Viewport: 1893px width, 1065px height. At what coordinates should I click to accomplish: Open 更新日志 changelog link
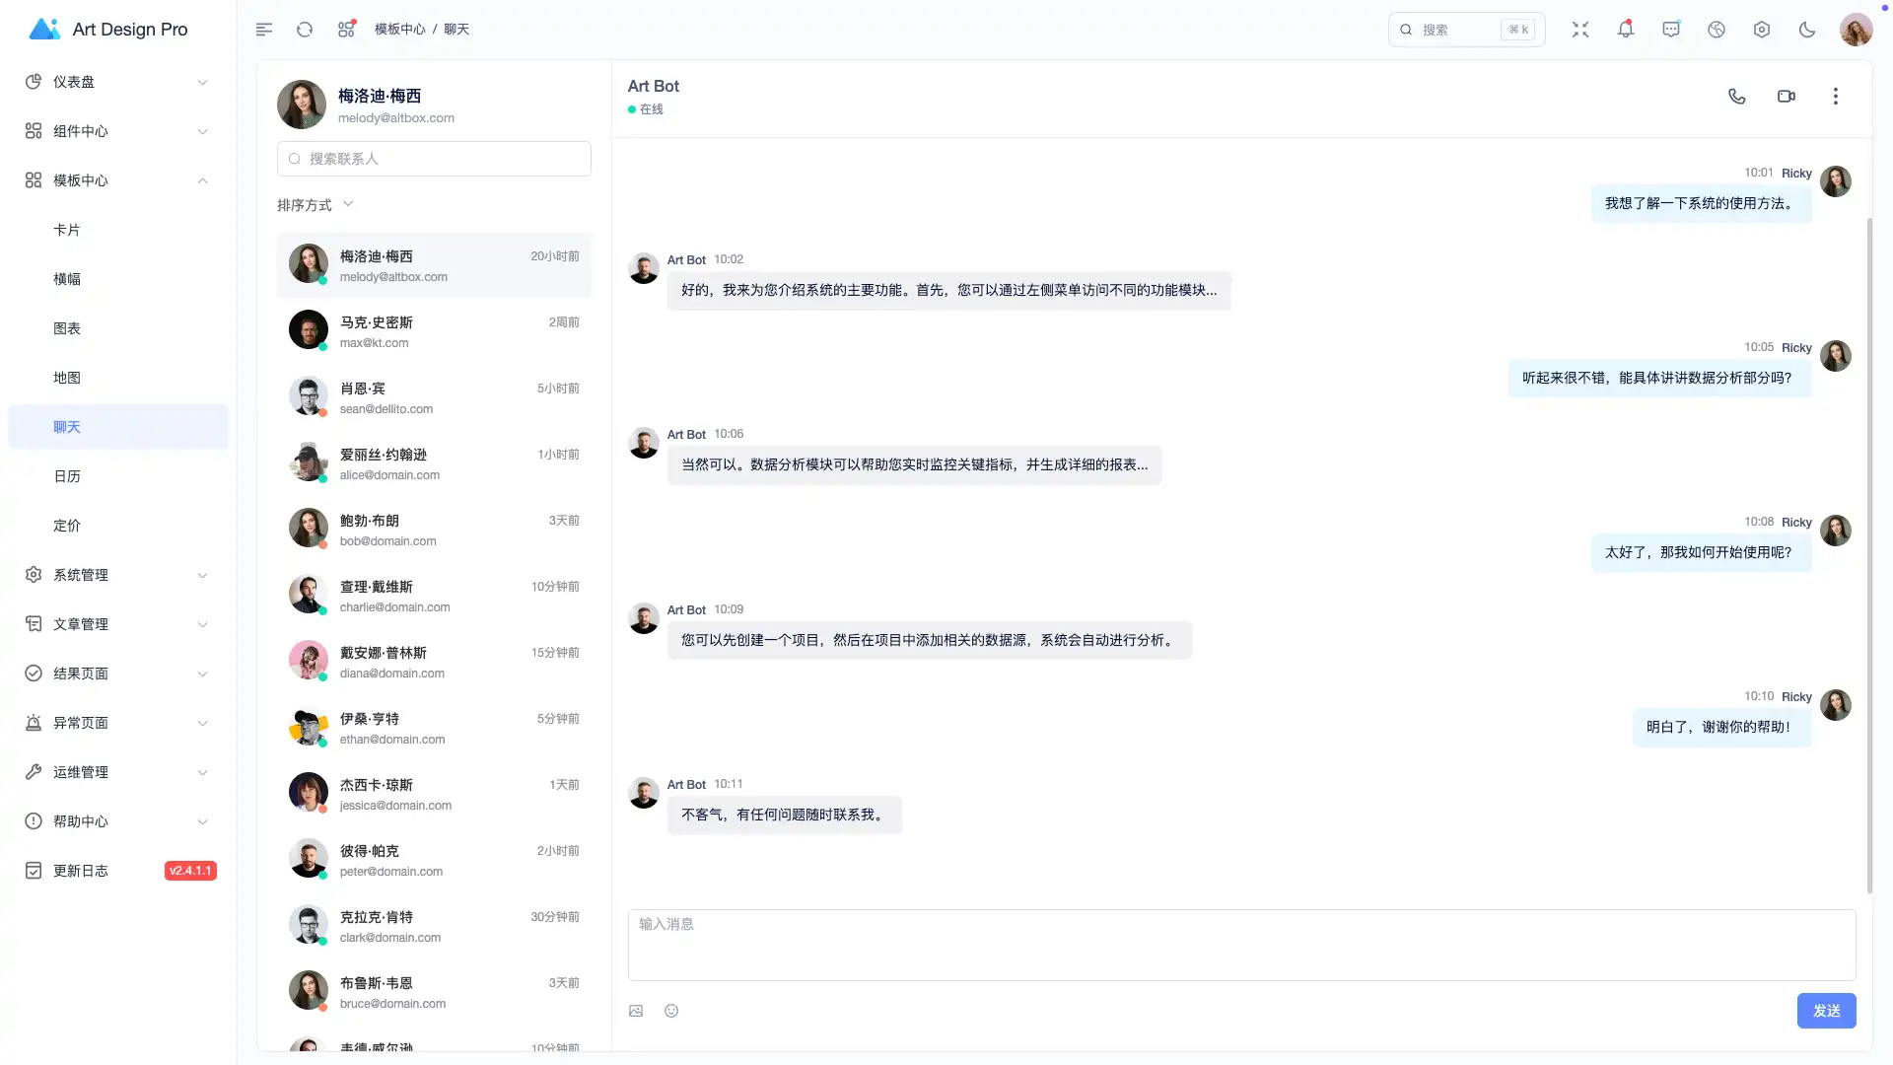point(81,871)
